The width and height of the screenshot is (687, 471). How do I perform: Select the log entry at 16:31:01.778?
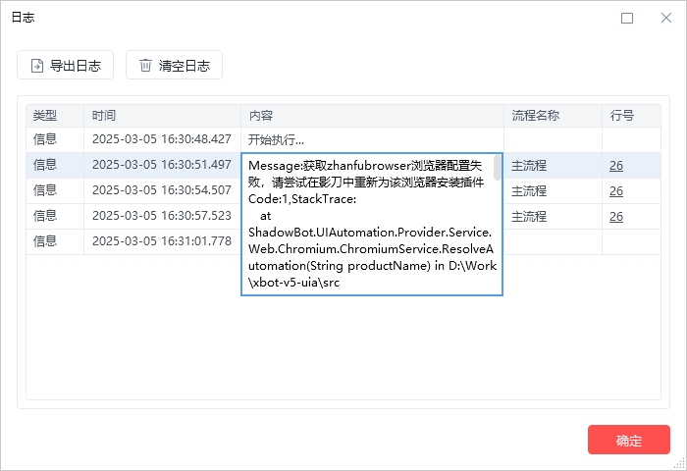(x=161, y=241)
